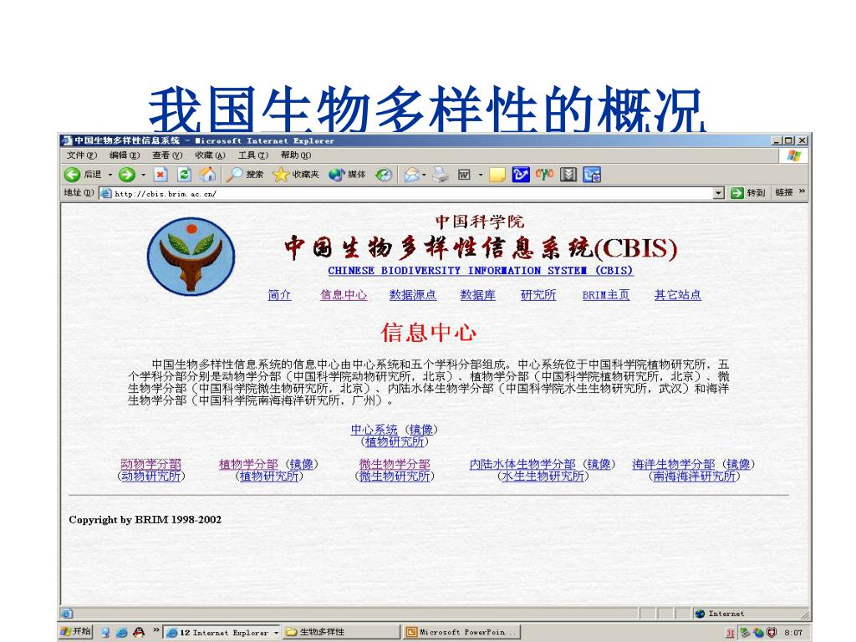
Task: Click the BRIM主页 navigation link
Action: (x=606, y=295)
